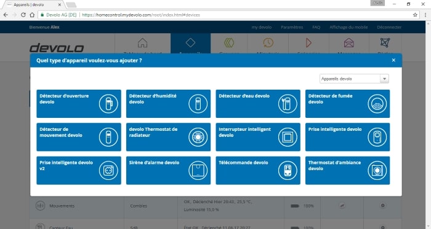Click the Mouvements row battery indicator
Screen dimensions: 431x229
point(295,206)
